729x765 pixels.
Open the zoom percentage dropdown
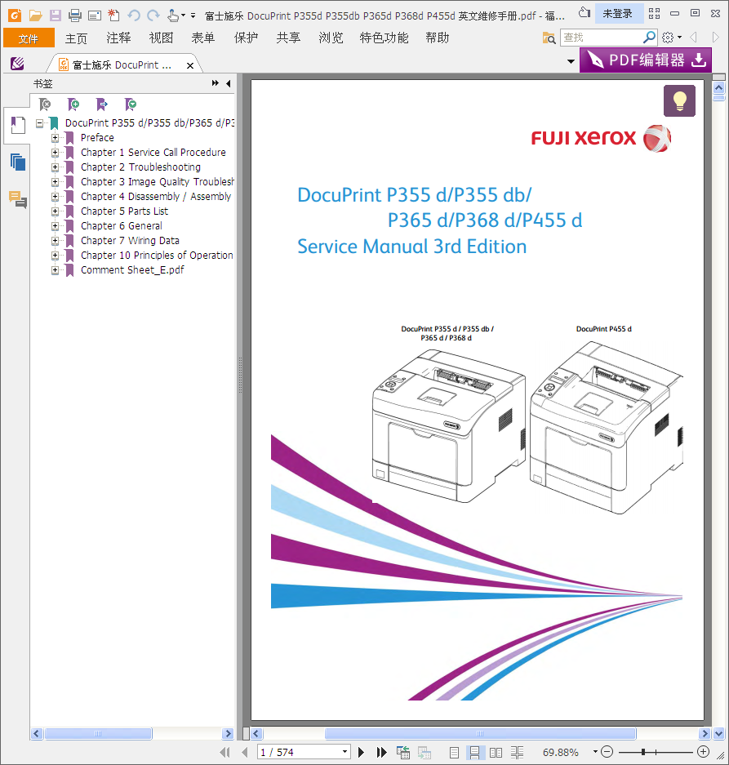click(595, 752)
